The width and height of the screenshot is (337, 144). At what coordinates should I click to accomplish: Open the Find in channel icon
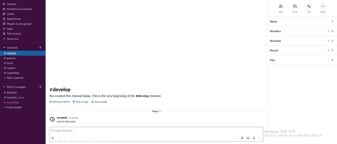click(x=295, y=6)
